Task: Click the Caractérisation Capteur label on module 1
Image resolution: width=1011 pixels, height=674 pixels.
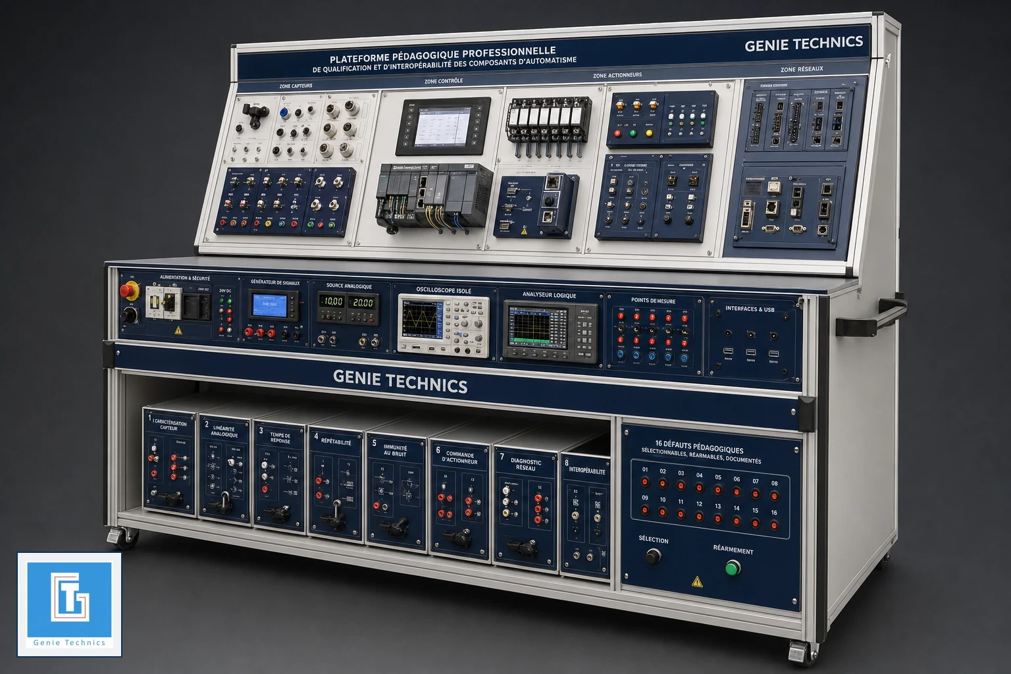Action: point(169,425)
